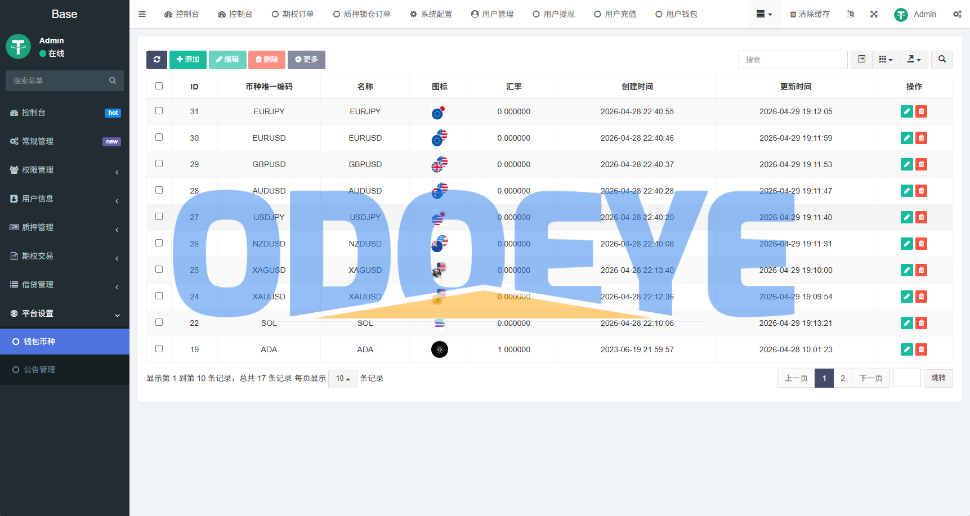Open the export data dropdown
Image resolution: width=970 pixels, height=516 pixels.
pyautogui.click(x=914, y=60)
